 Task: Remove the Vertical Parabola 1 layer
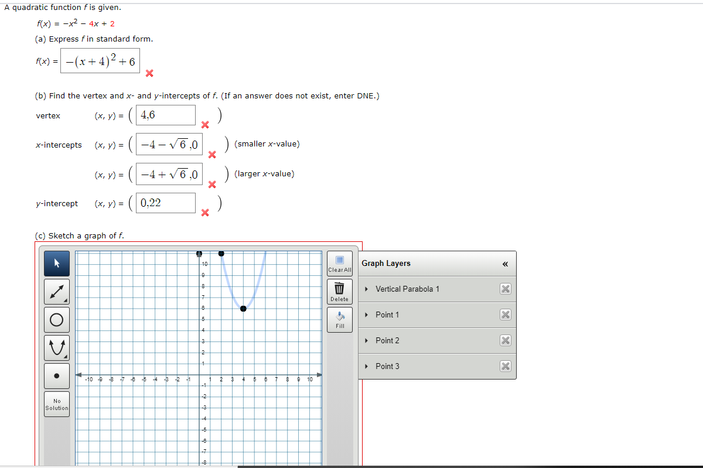506,289
